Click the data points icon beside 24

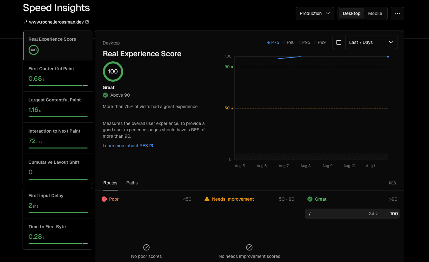pyautogui.click(x=377, y=214)
